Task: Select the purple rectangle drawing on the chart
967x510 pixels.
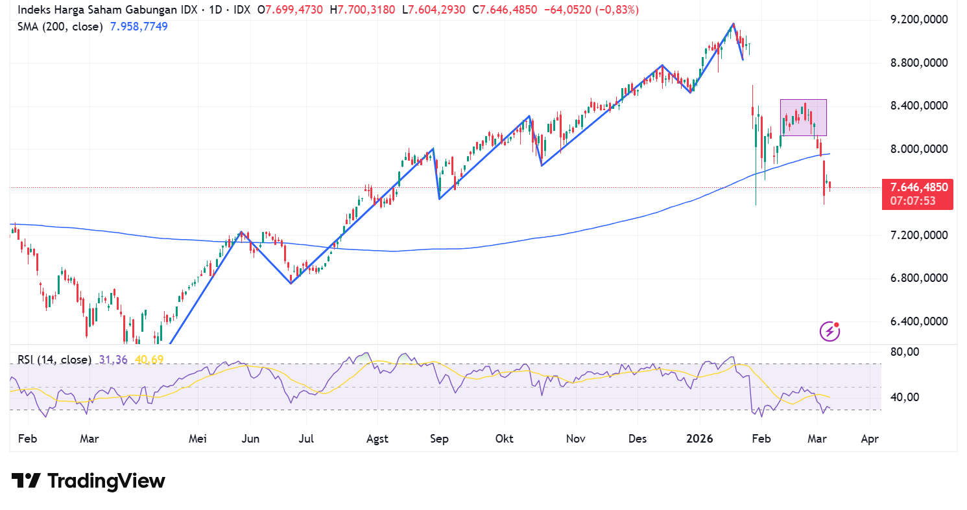Action: pos(804,118)
